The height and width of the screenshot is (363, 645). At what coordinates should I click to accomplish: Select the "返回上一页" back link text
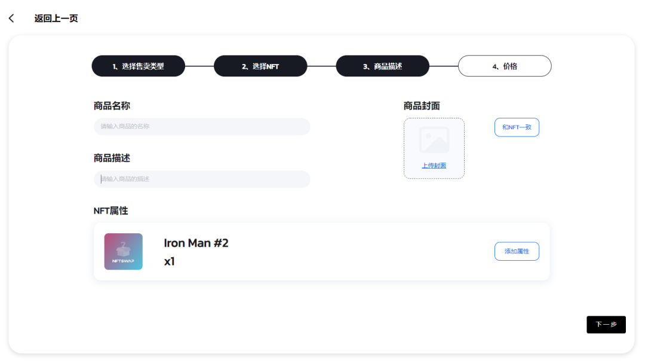pos(56,19)
